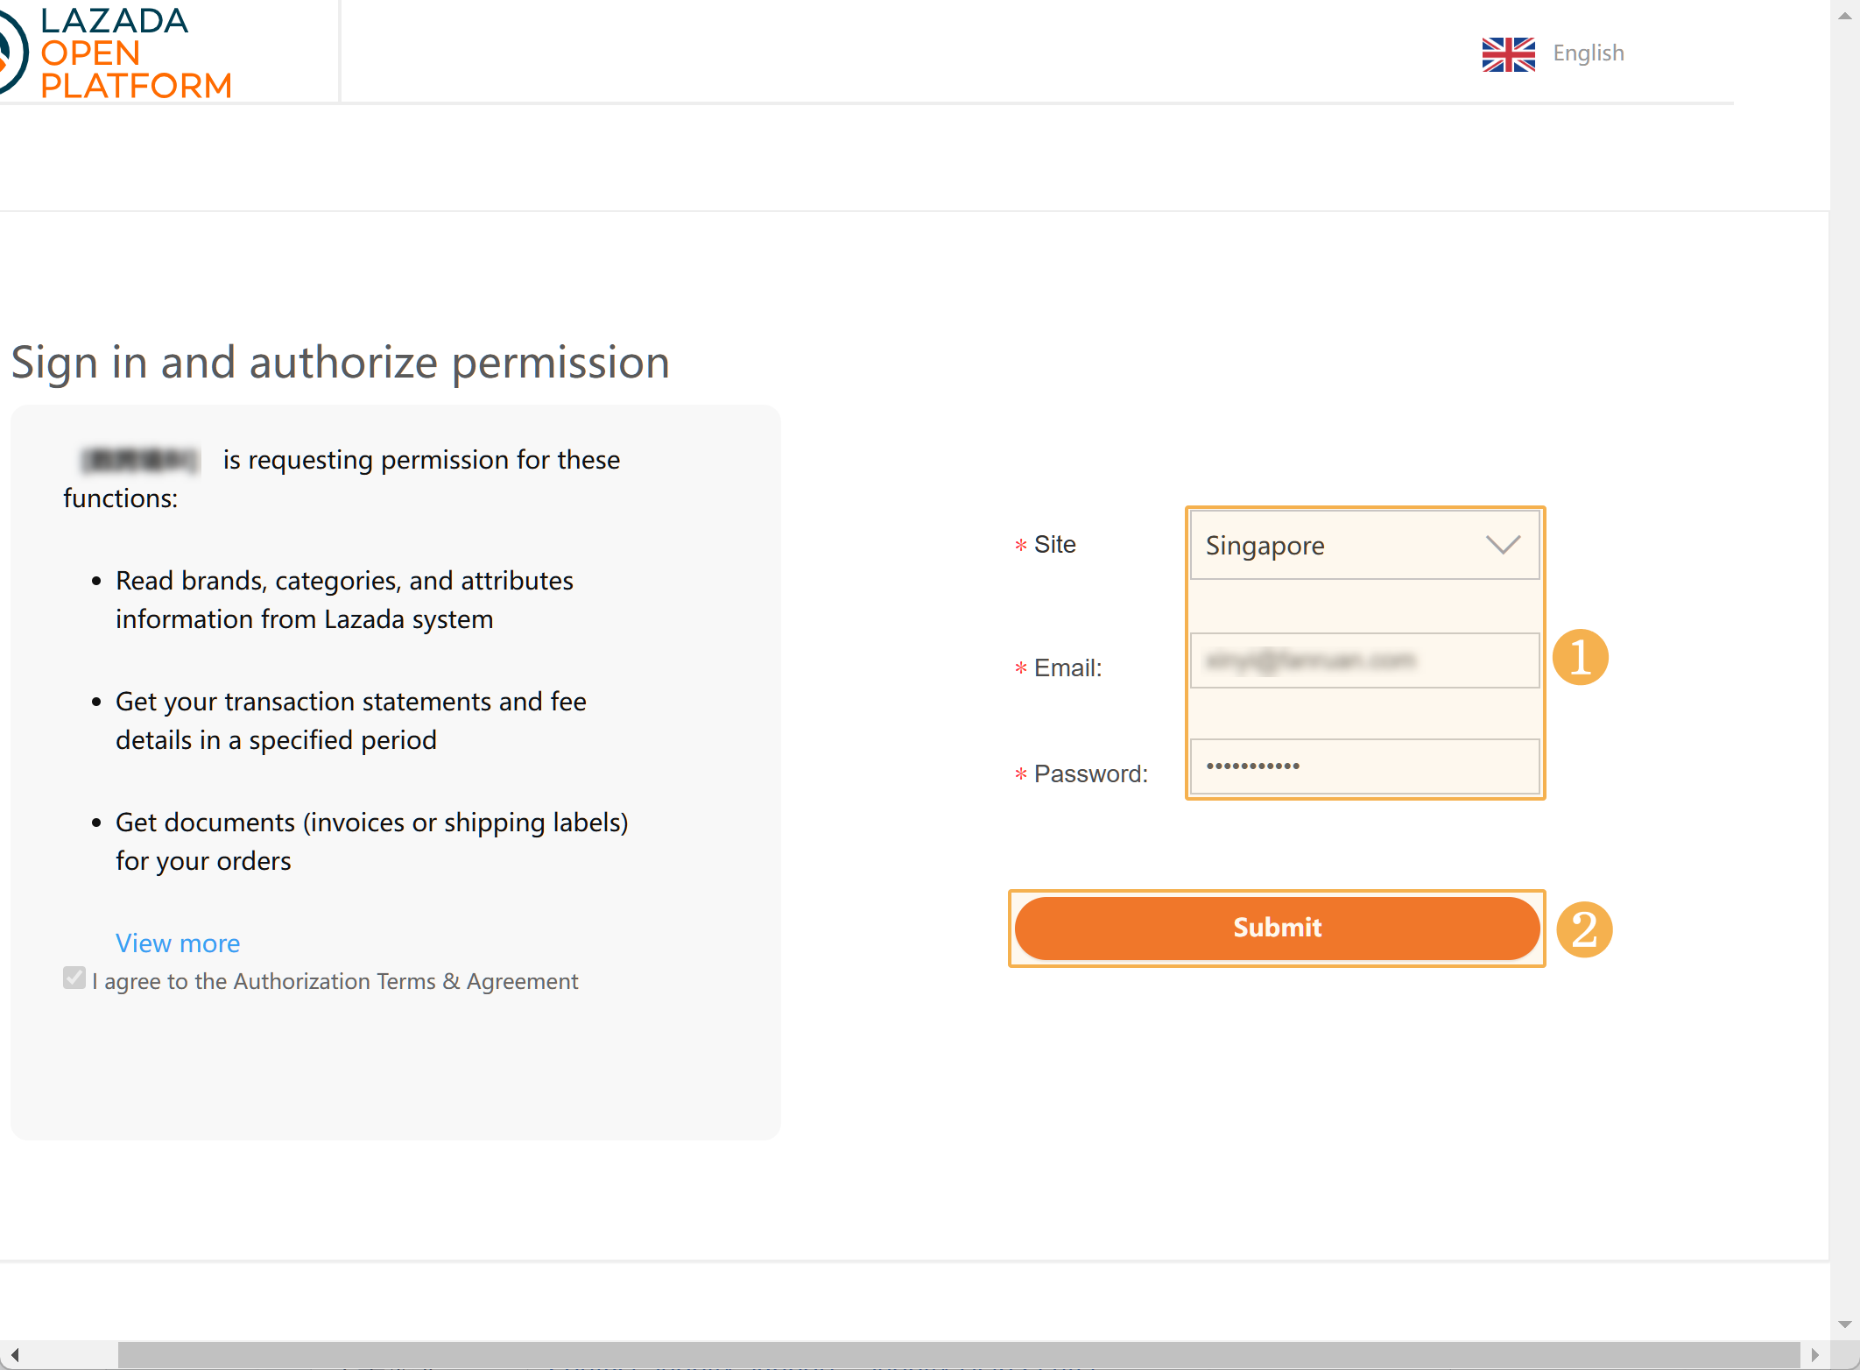The image size is (1860, 1370).
Task: Click the chevron arrow in Site field
Action: [1503, 545]
